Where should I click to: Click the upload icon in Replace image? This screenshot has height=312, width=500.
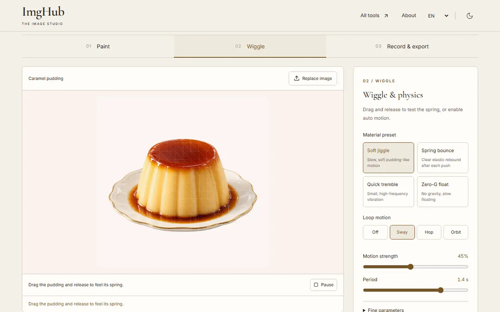[297, 78]
